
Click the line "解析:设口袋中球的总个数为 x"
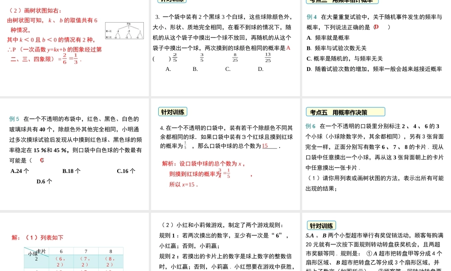click(204, 164)
